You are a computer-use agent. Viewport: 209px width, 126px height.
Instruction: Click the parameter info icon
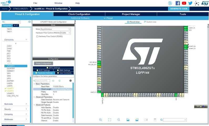pyautogui.click(x=70, y=81)
